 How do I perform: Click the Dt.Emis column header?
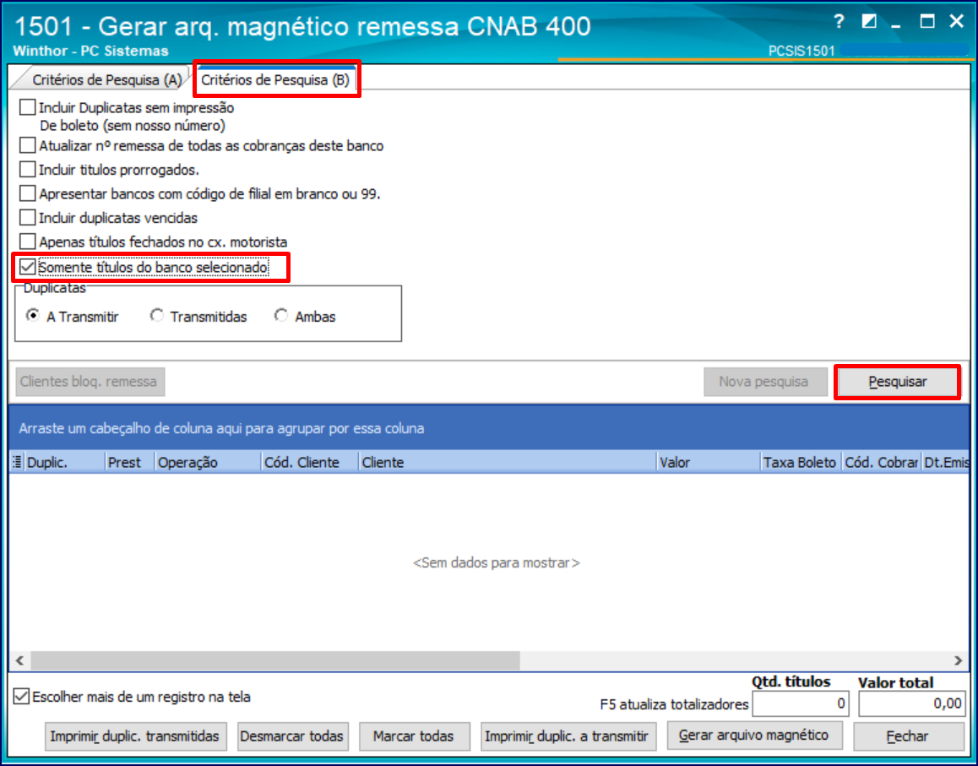point(946,462)
